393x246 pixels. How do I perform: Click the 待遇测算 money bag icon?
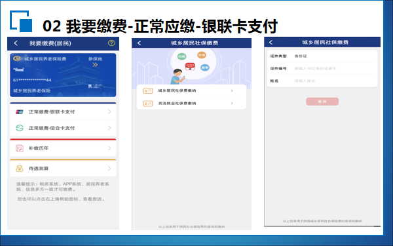[20, 169]
